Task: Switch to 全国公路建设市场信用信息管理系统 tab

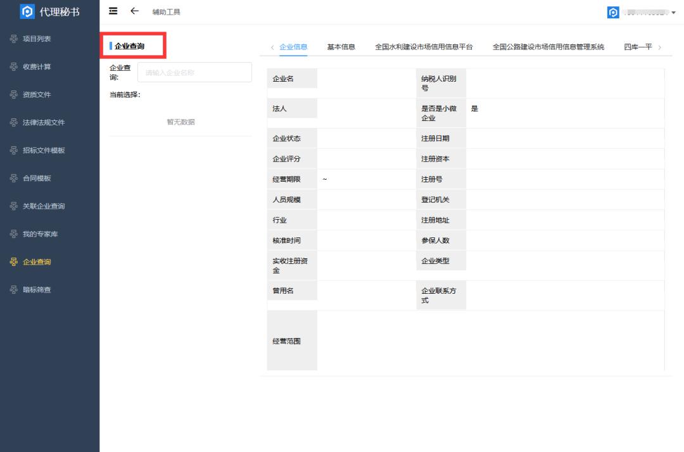Action: 547,46
